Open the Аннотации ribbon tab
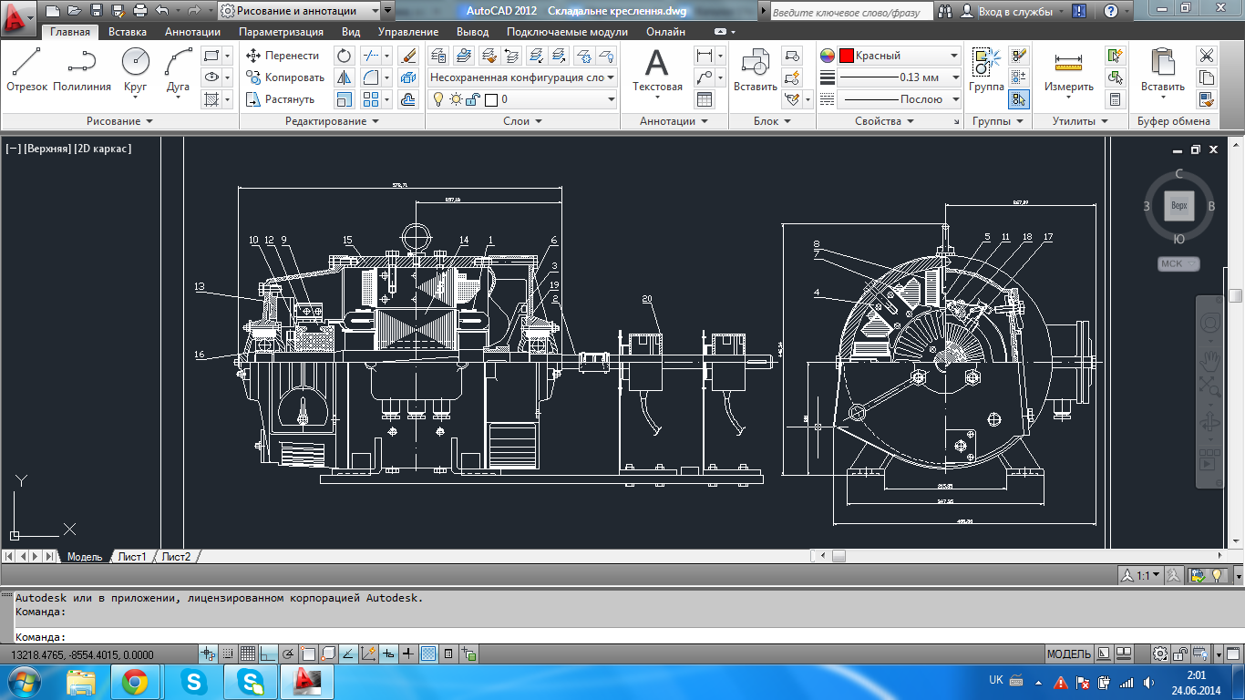The width and height of the screenshot is (1245, 700). 192,32
